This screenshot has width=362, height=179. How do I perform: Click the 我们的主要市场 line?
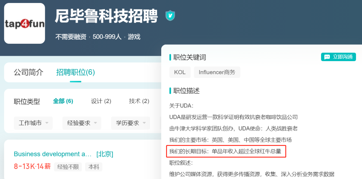230,140
